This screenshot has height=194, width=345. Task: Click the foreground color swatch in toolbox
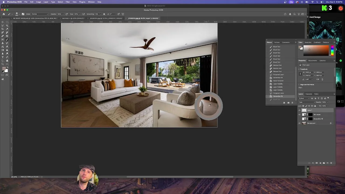click(4, 68)
